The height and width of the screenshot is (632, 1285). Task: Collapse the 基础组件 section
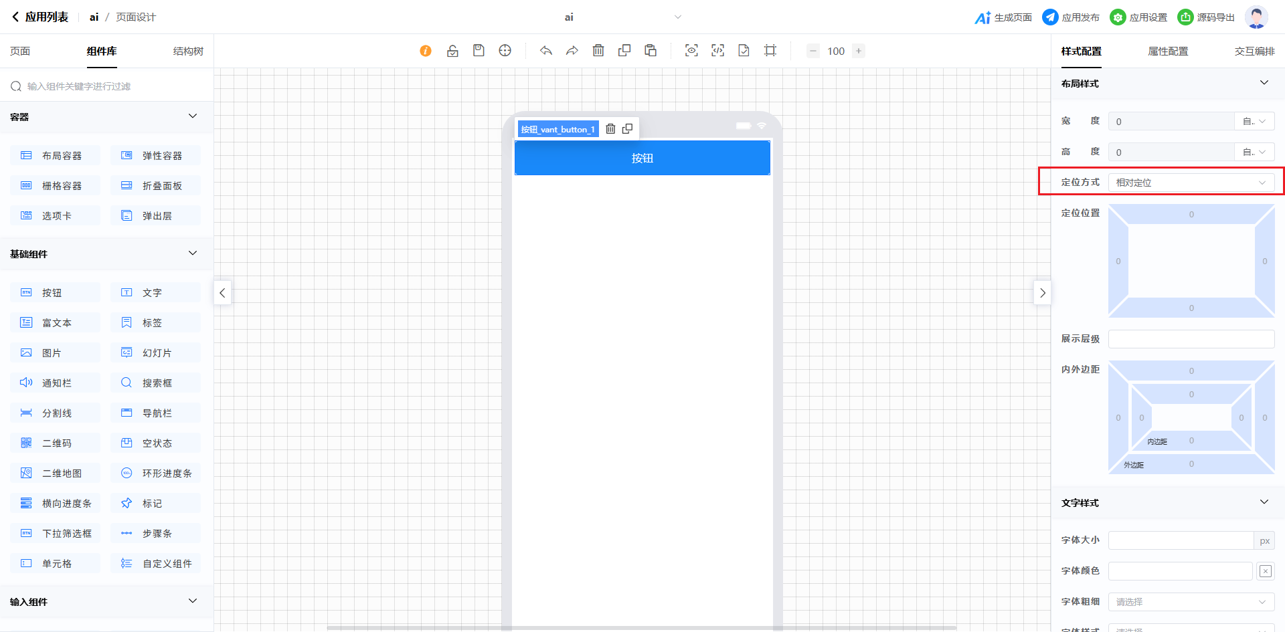click(193, 253)
